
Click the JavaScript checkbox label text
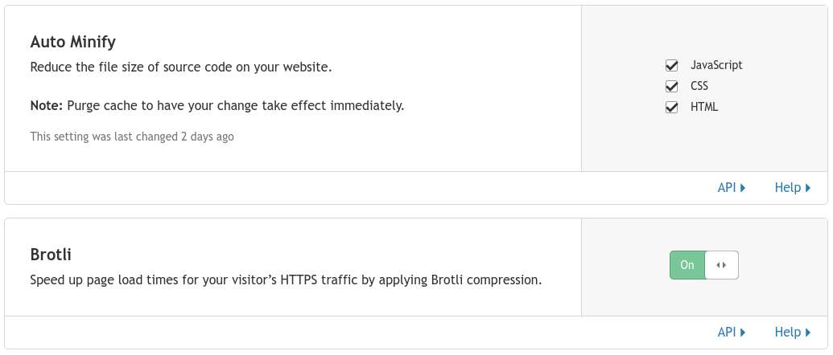point(716,65)
